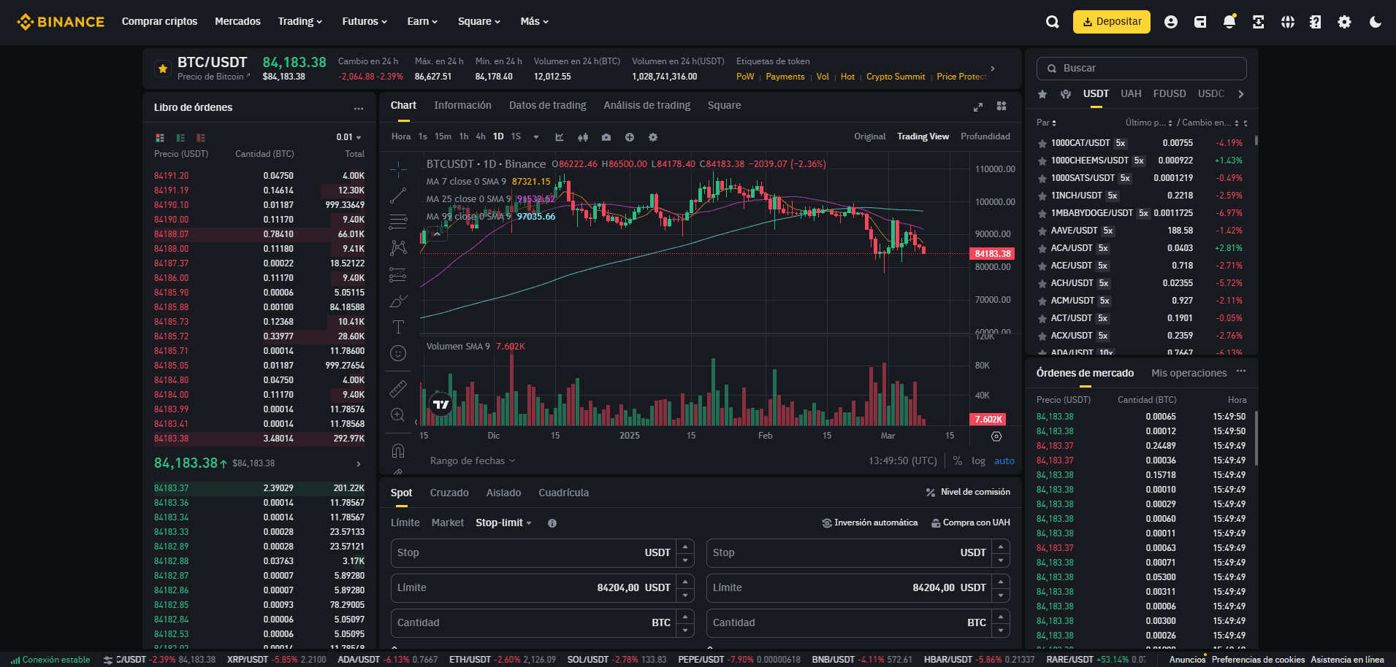Click the Buscar pair search field
The image size is (1396, 667).
coord(1141,69)
